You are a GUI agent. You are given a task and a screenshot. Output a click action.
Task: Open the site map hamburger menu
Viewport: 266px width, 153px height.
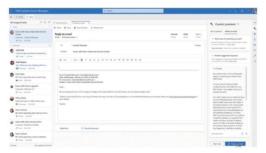[x=11, y=17]
